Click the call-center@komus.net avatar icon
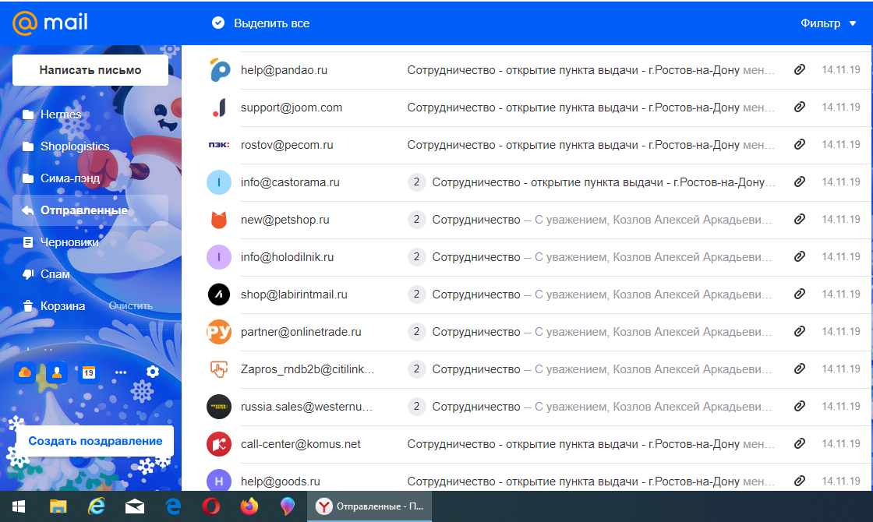Viewport: 873px width, 522px height. [219, 444]
